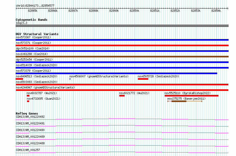Select the 82854k ruler tick label
Screen dimensions: 236x156
tap(216, 11)
